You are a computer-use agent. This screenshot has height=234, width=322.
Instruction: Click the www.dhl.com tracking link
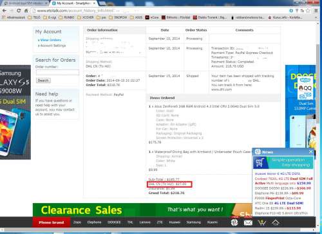coord(222,89)
